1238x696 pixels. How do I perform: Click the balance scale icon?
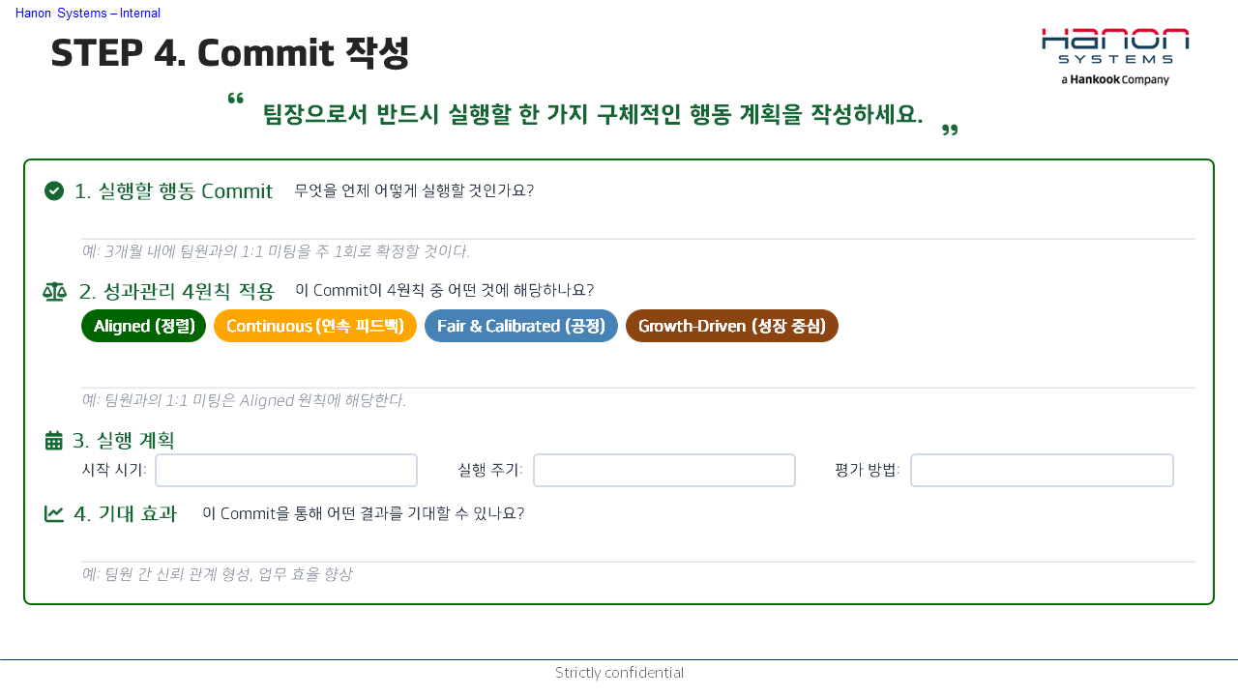pyautogui.click(x=54, y=291)
